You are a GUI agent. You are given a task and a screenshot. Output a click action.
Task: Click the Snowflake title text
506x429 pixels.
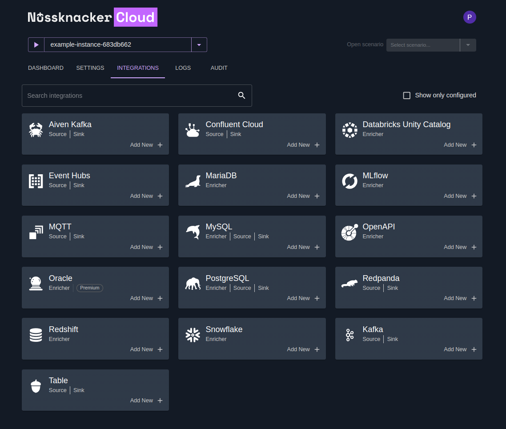[x=224, y=329]
